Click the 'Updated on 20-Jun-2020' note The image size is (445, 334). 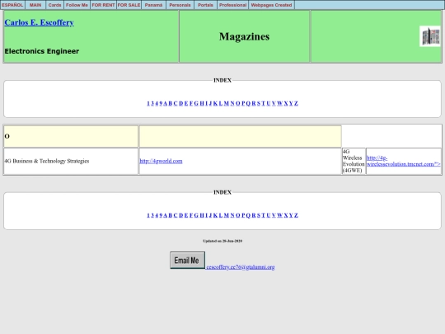tap(222, 241)
